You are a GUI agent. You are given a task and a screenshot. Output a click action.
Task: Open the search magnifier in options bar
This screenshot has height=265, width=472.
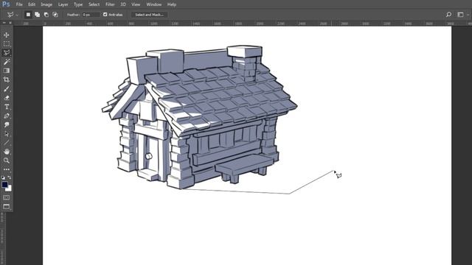448,15
